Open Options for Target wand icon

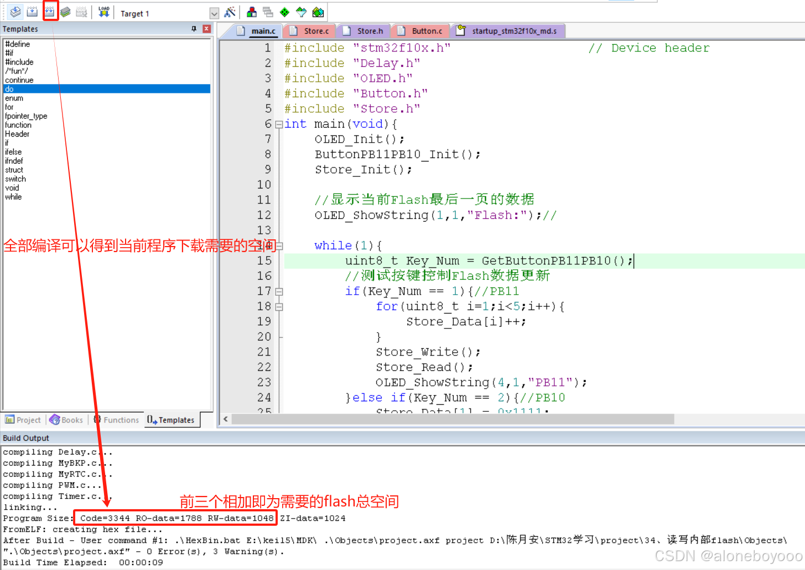[x=230, y=12]
